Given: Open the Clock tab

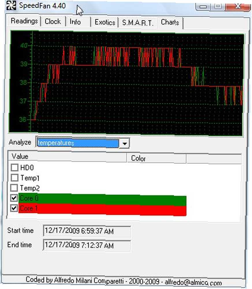Looking at the screenshot, I should [x=53, y=21].
